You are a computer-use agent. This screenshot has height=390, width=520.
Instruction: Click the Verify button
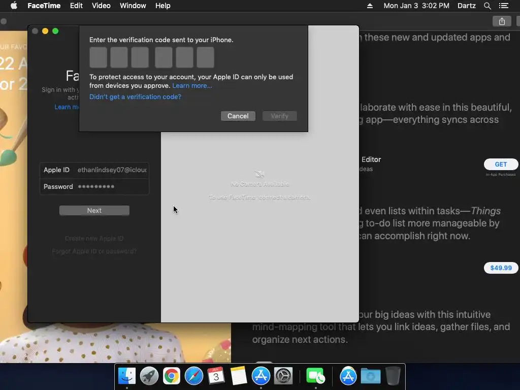(280, 116)
